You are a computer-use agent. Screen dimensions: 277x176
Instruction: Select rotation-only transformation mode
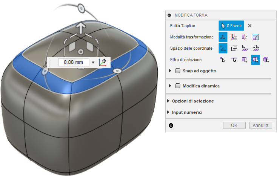point(245,37)
